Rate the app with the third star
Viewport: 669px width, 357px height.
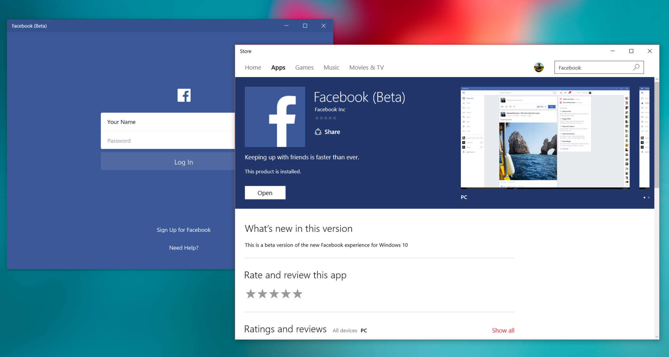point(274,294)
